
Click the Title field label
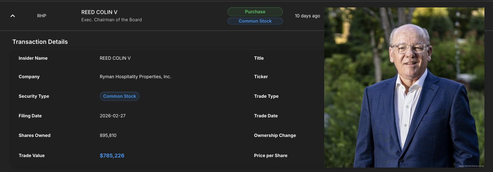259,58
